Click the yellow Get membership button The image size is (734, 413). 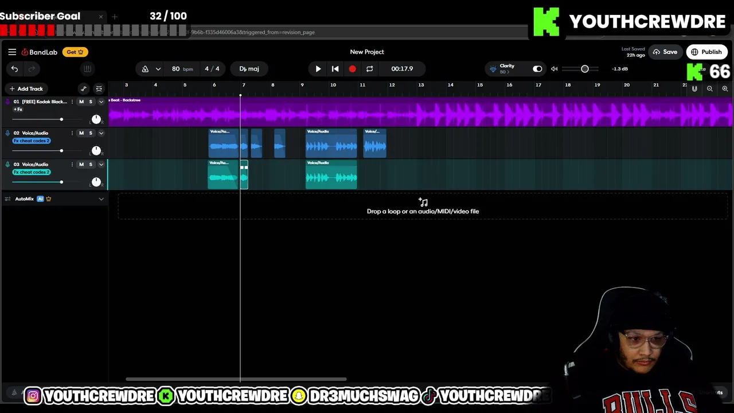(75, 52)
